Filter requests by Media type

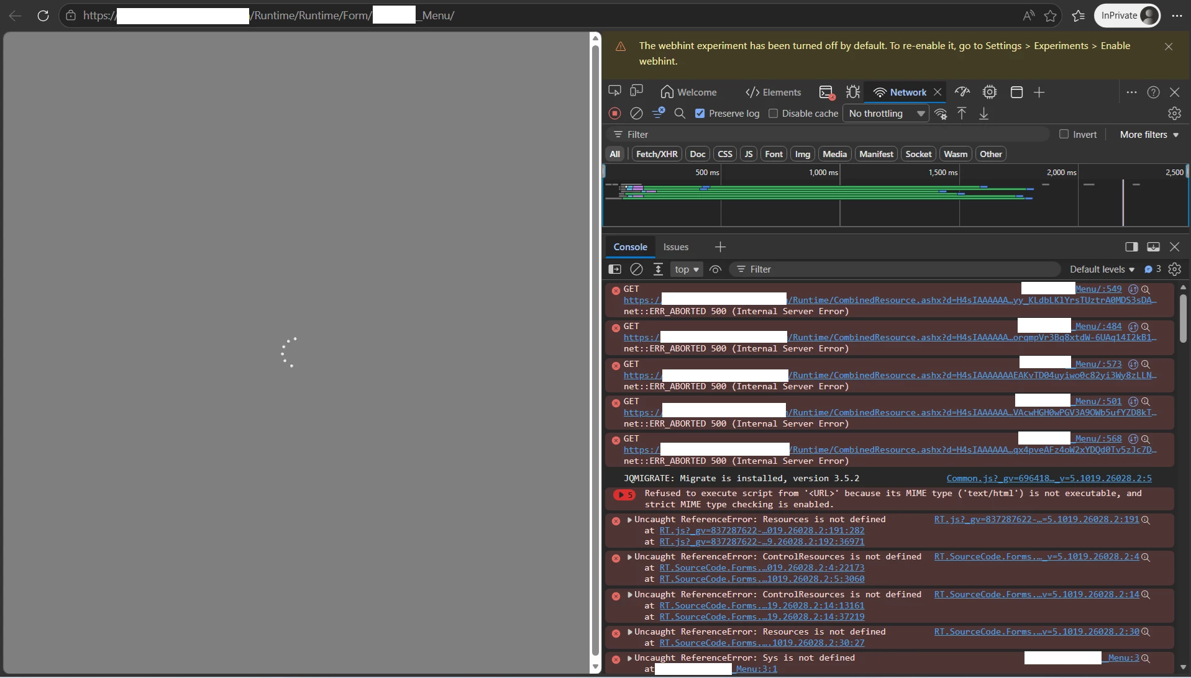point(835,154)
